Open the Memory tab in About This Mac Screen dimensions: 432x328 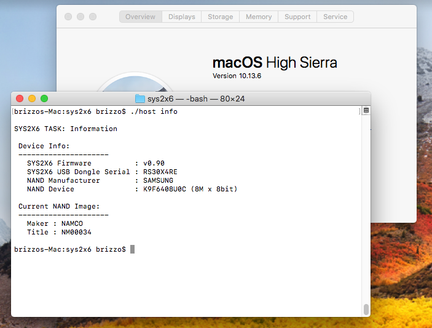point(259,17)
